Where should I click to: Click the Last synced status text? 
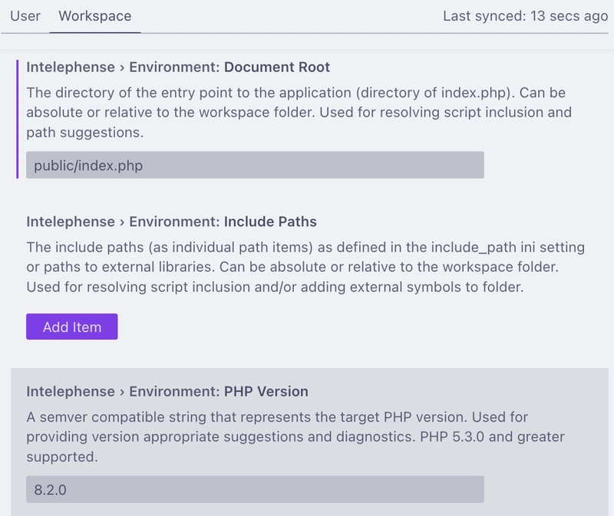tap(525, 16)
